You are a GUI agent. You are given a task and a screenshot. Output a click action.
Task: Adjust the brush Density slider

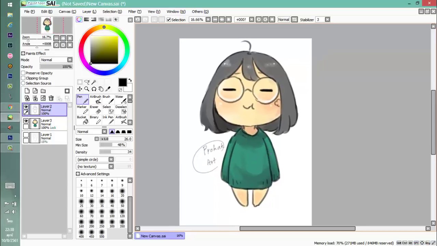coord(116,152)
